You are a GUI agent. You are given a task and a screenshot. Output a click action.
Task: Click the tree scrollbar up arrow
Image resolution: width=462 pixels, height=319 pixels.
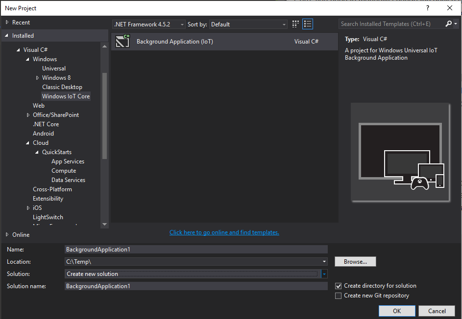(104, 46)
